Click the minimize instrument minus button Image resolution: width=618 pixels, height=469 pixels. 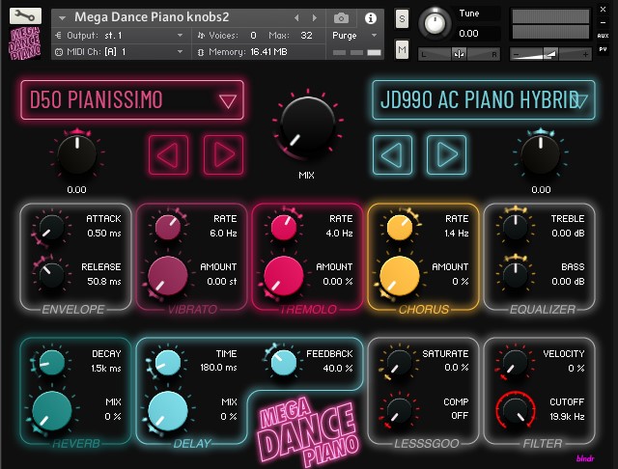[x=603, y=22]
